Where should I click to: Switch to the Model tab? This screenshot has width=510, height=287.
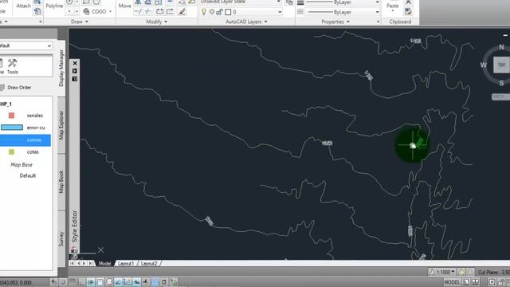pyautogui.click(x=104, y=264)
